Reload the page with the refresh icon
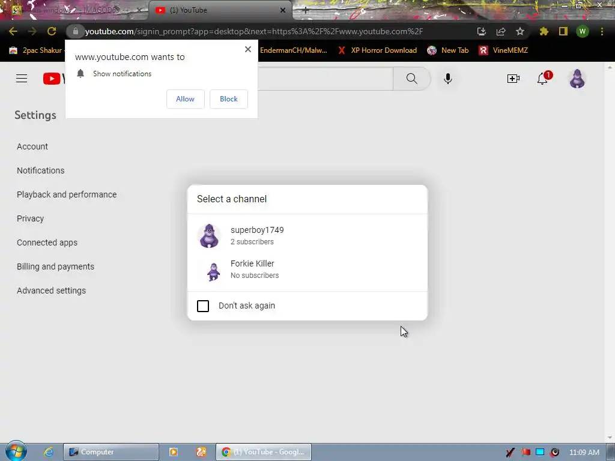 coord(52,31)
